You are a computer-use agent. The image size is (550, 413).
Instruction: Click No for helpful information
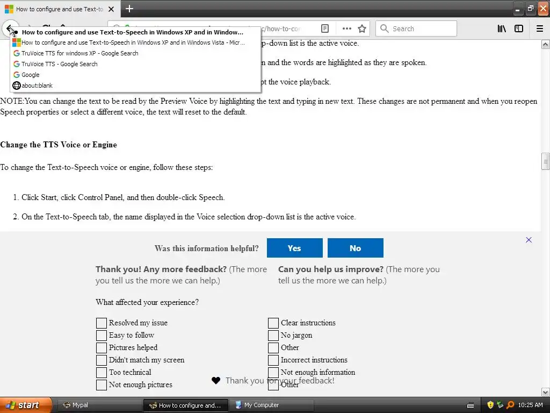[356, 248]
